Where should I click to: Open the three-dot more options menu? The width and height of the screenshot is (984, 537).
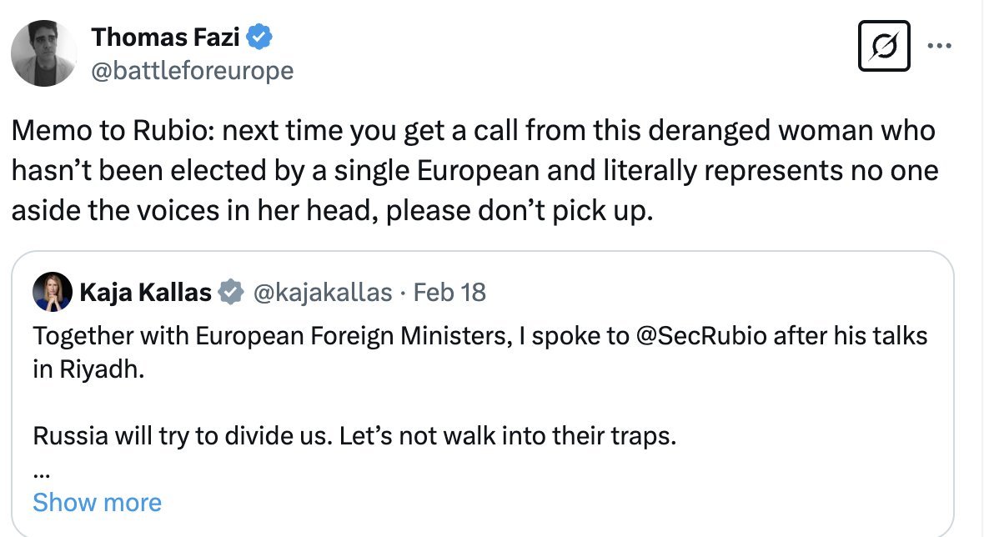pyautogui.click(x=939, y=46)
